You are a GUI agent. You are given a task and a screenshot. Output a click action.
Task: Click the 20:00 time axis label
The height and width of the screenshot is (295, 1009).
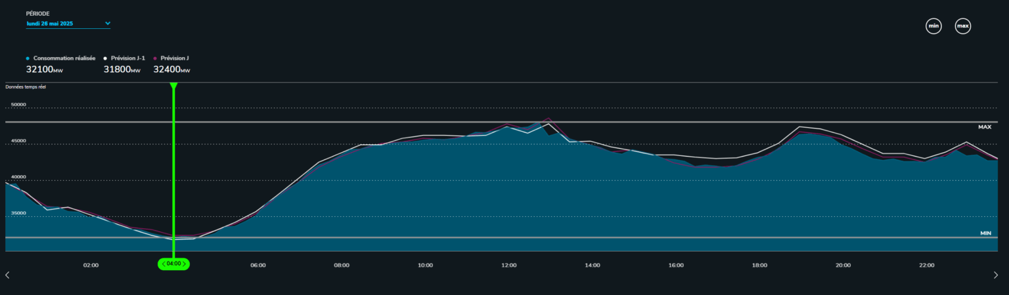point(843,265)
